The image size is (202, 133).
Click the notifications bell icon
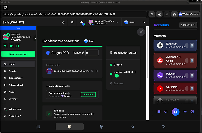point(63,22)
